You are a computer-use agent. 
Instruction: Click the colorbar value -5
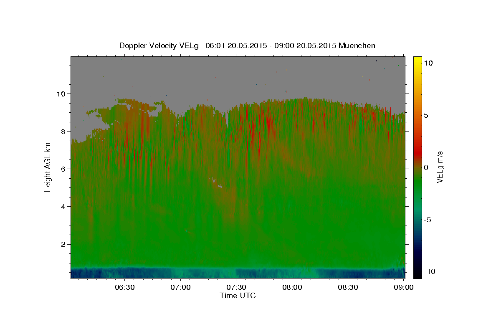click(428, 220)
